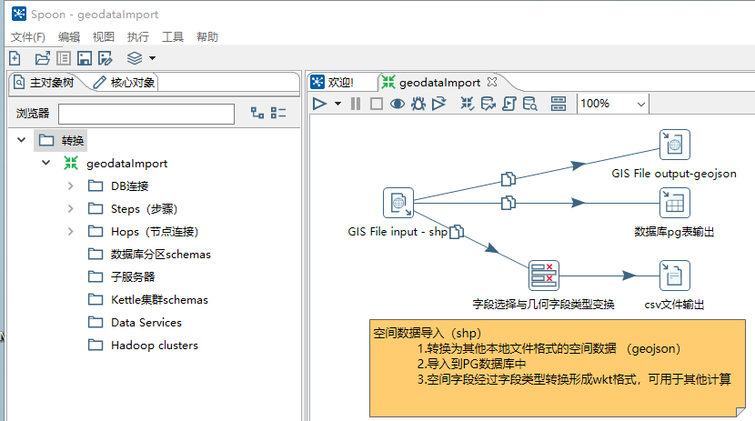Click the Spoon application title icon
The image size is (755, 421).
click(x=19, y=14)
